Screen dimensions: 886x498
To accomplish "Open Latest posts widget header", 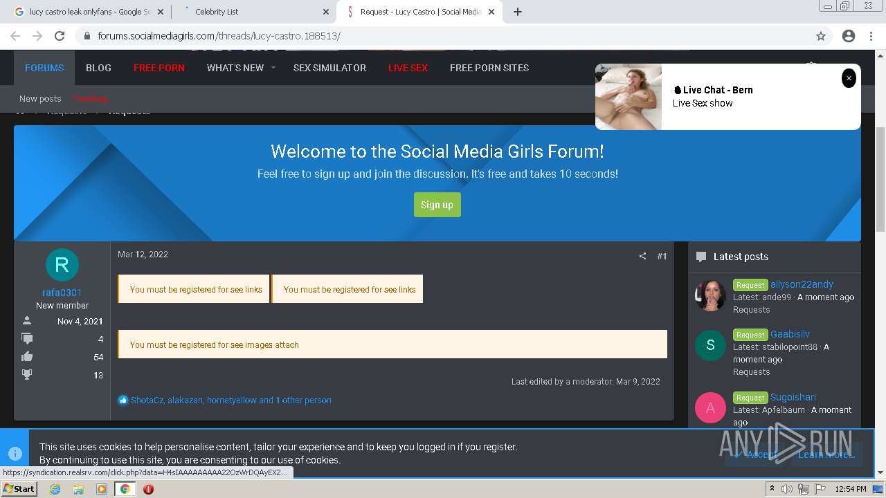I will point(741,257).
